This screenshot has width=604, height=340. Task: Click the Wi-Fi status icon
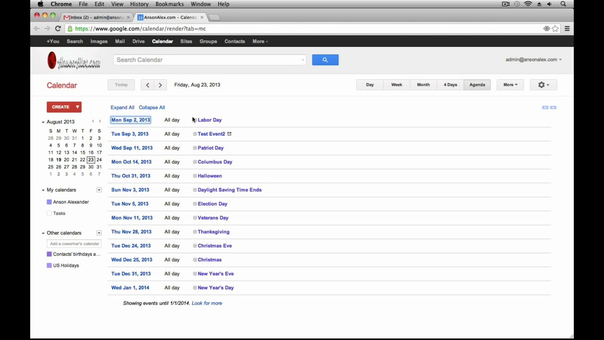click(x=528, y=4)
